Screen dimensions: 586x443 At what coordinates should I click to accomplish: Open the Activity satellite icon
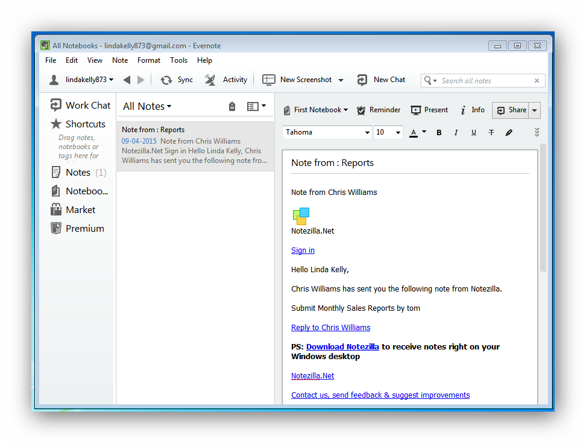pyautogui.click(x=210, y=80)
